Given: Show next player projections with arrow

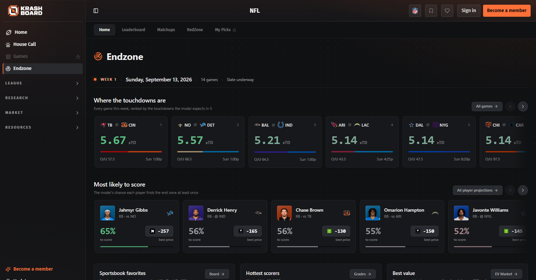Looking at the screenshot, I should point(523,190).
